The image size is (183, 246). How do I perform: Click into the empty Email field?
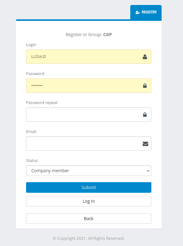pos(89,144)
